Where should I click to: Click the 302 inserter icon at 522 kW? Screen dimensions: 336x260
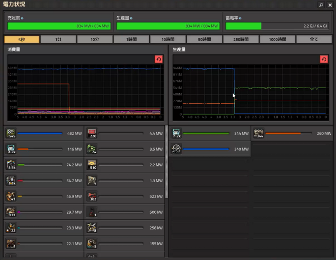click(92, 196)
